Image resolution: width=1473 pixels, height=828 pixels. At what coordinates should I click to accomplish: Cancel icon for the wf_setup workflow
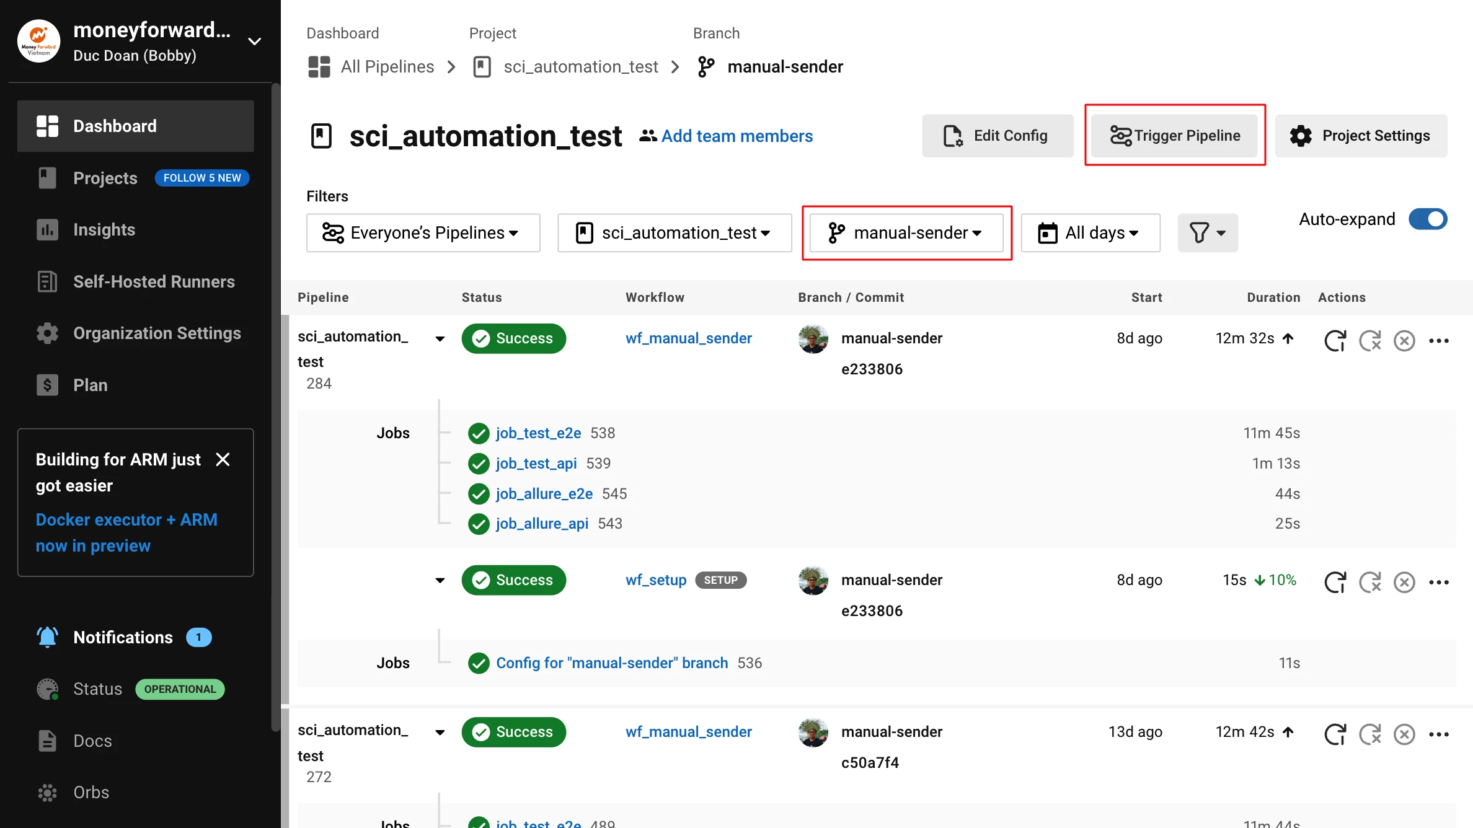1404,582
